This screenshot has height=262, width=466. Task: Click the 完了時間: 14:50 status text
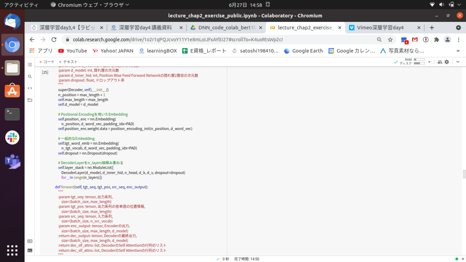tap(247, 259)
